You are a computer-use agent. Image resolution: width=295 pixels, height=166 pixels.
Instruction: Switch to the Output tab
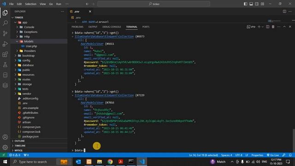pos(93,27)
